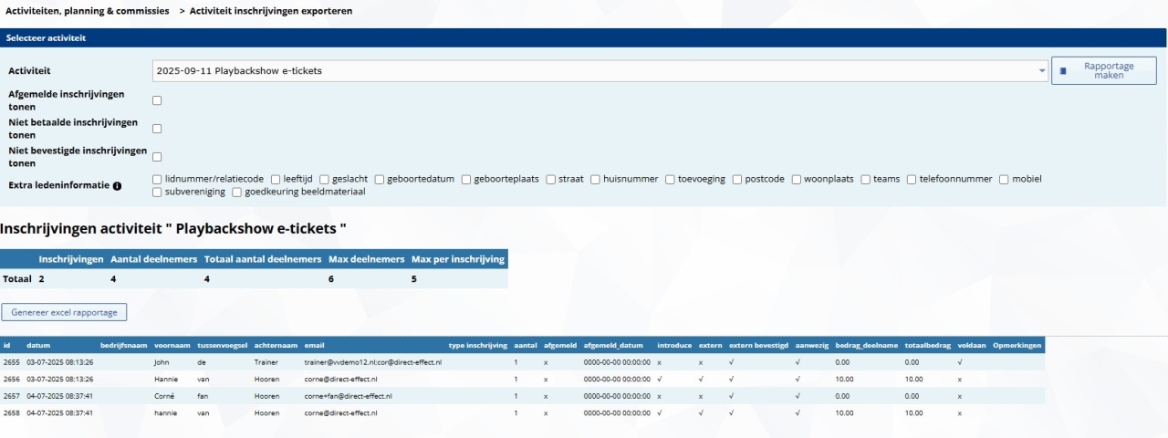Open the Activiteit dropdown arrow

coord(1042,70)
